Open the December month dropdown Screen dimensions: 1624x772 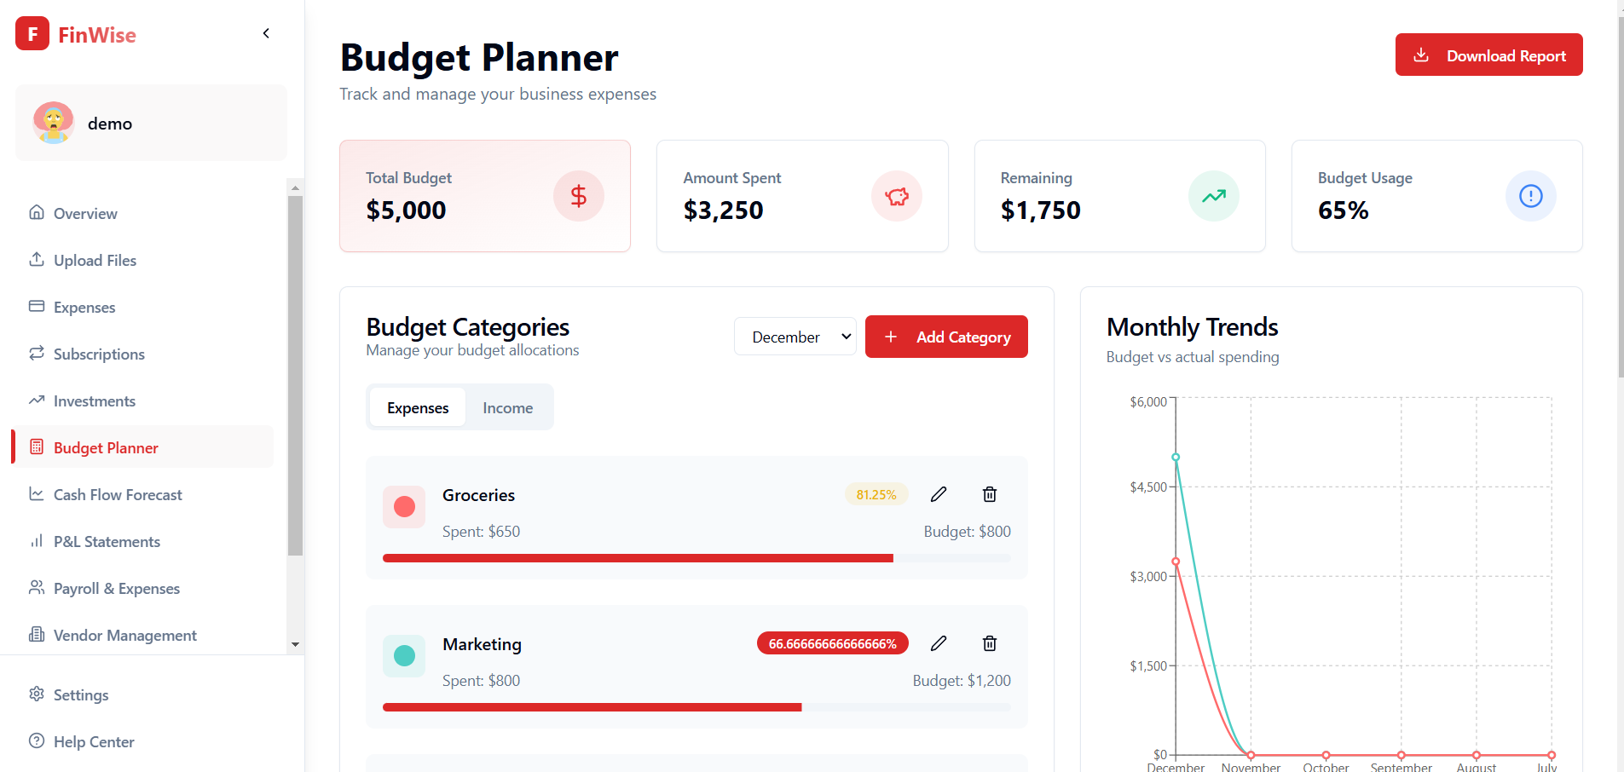point(795,337)
